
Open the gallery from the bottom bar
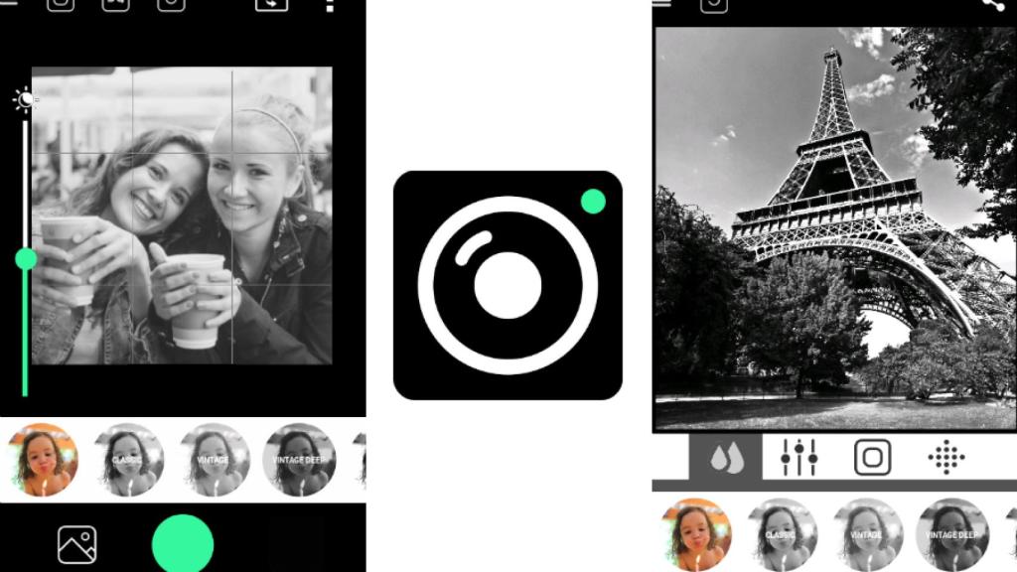click(76, 545)
